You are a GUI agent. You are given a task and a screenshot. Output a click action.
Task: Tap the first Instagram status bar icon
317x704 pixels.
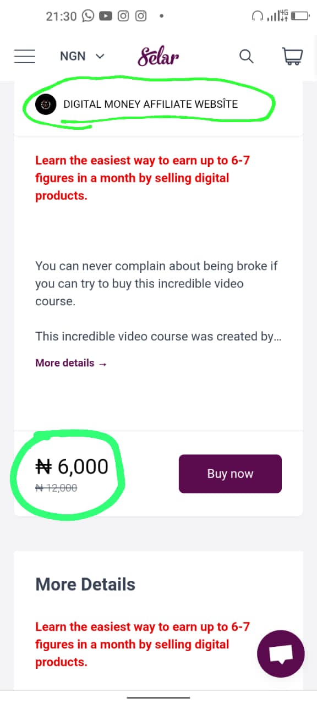(x=123, y=15)
